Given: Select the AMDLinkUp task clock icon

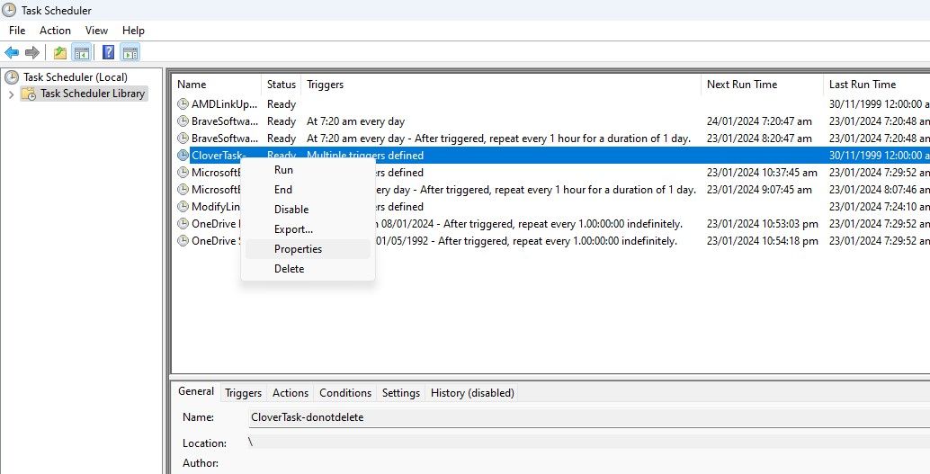Looking at the screenshot, I should click(x=183, y=104).
